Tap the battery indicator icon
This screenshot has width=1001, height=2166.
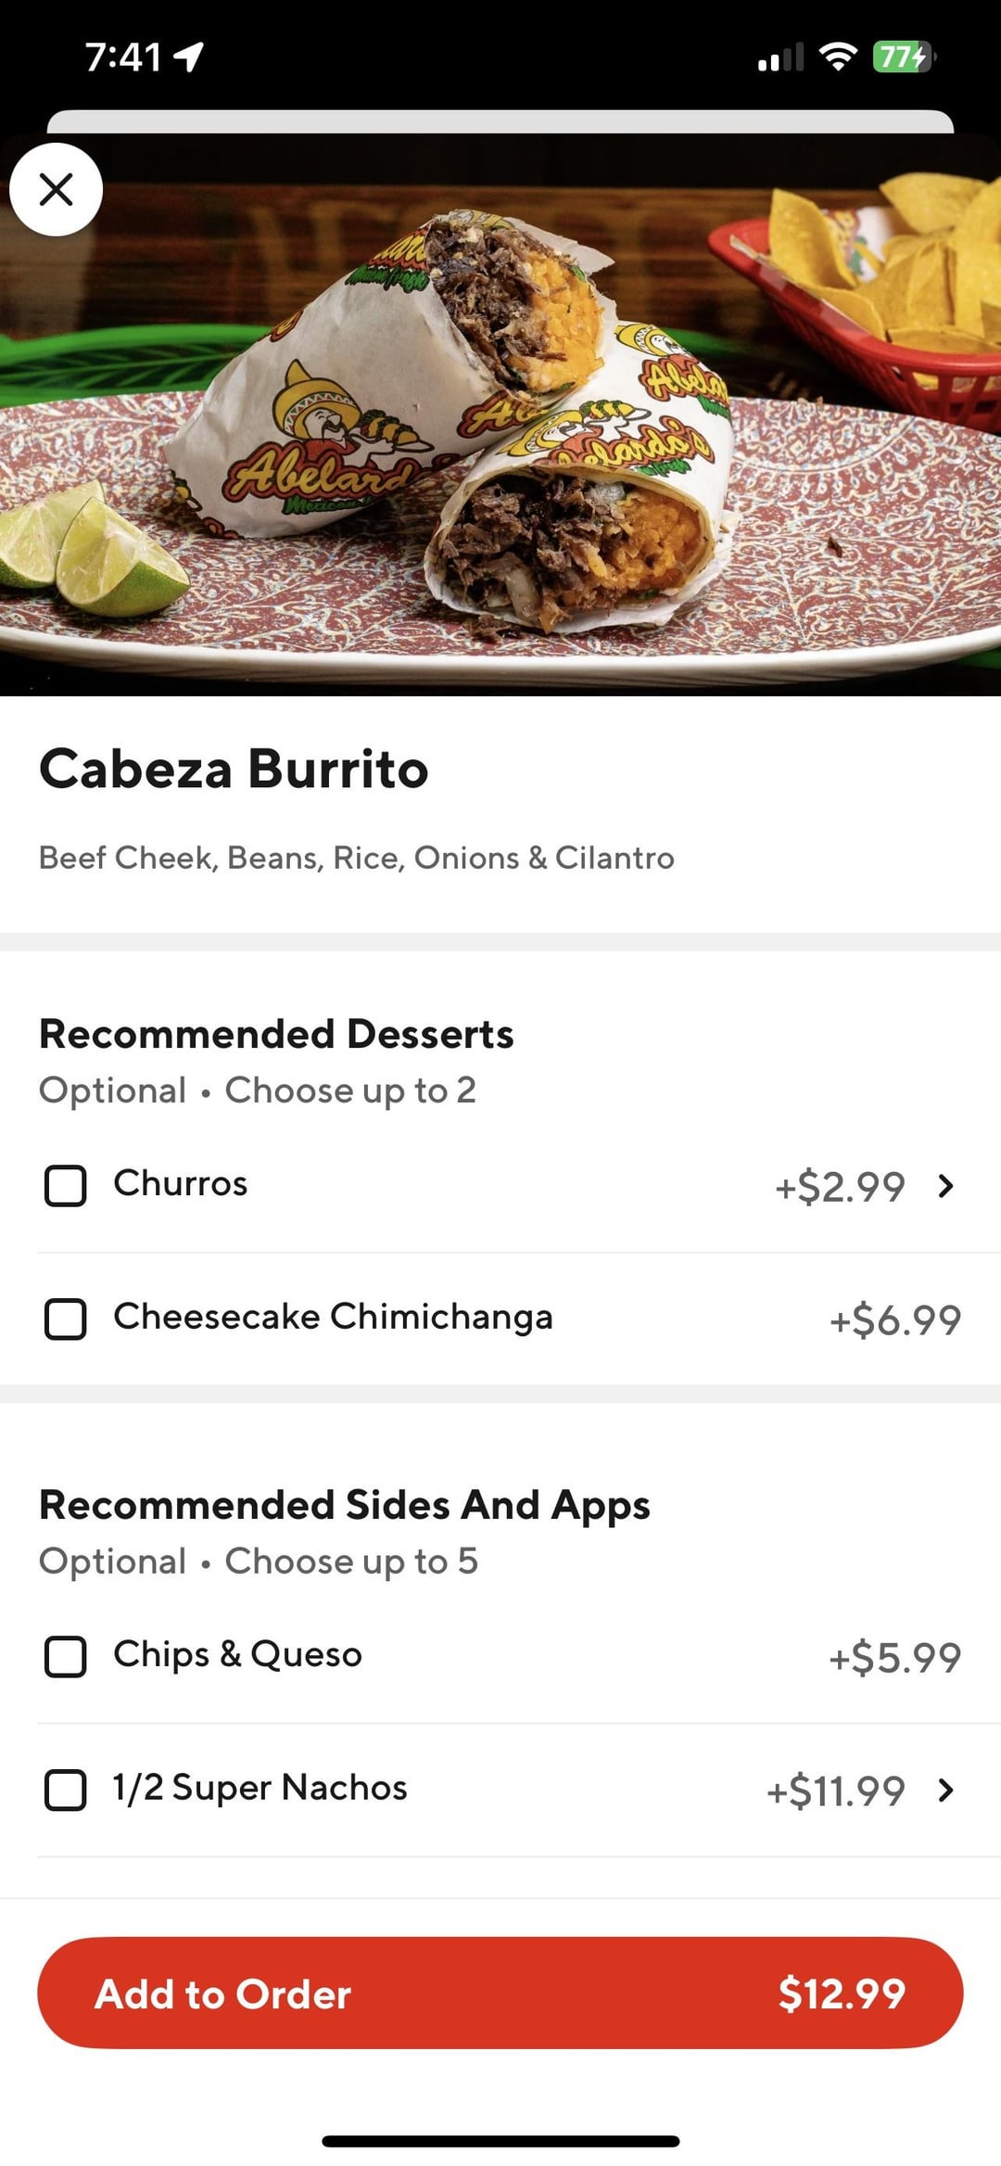[904, 57]
